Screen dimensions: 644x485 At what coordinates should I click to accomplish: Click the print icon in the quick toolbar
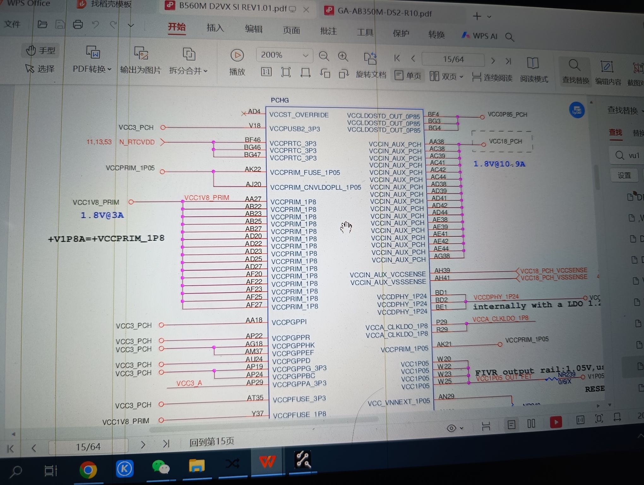click(78, 24)
